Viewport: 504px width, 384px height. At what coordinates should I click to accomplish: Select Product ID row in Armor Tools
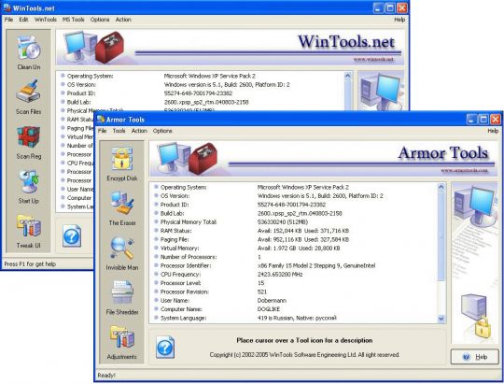[x=295, y=205]
